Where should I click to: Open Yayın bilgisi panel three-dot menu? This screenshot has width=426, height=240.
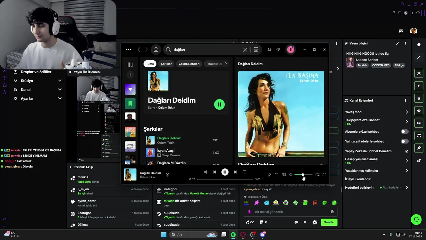[405, 43]
